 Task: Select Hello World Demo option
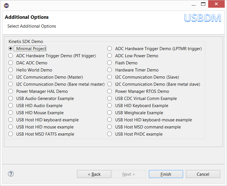(x=11, y=70)
